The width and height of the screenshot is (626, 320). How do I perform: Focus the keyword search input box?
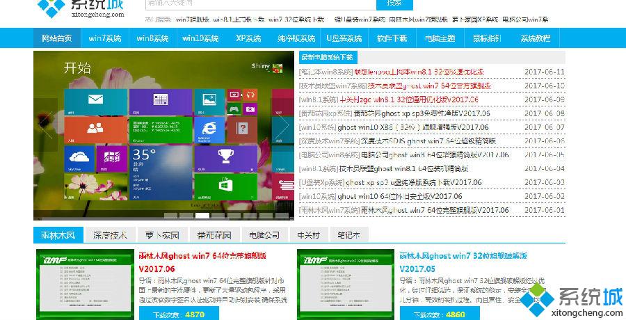click(x=261, y=3)
